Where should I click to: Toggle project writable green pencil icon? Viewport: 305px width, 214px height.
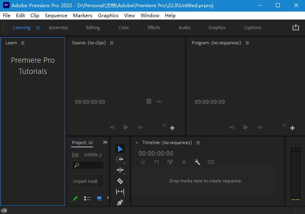coord(75,198)
